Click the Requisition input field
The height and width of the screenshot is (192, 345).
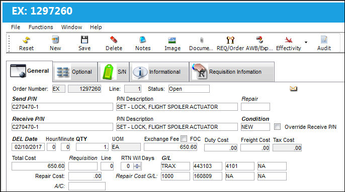point(83,166)
